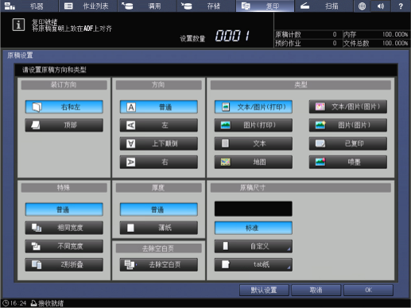Switch to the 扫描 scan tab
411x308 pixels.
coord(324,6)
